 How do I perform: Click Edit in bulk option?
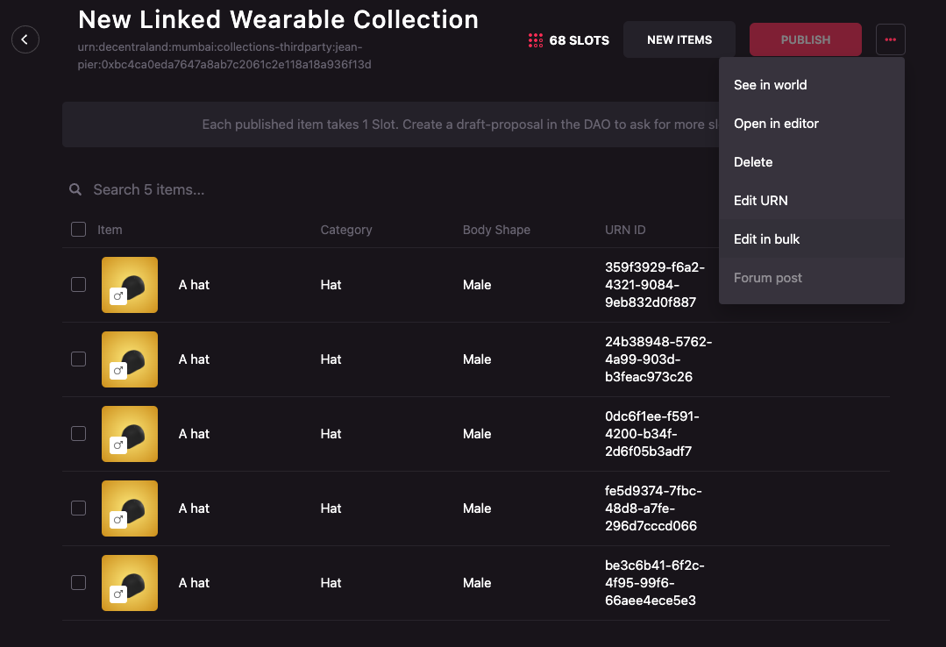point(766,239)
